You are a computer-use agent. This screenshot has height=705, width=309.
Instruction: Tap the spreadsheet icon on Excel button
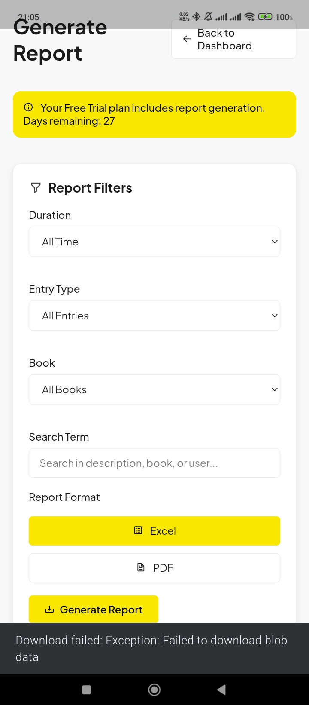coord(138,530)
